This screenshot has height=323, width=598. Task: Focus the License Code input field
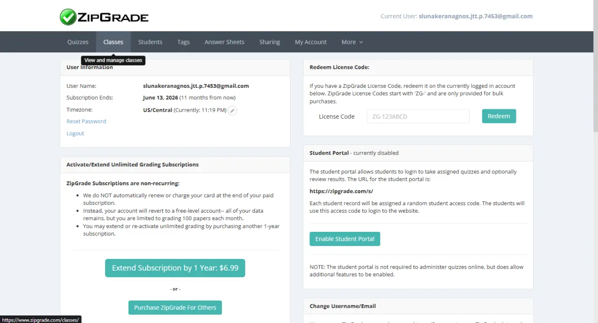[x=418, y=116]
